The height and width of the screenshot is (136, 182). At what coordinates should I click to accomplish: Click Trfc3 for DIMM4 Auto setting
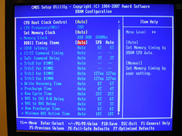(82, 78)
